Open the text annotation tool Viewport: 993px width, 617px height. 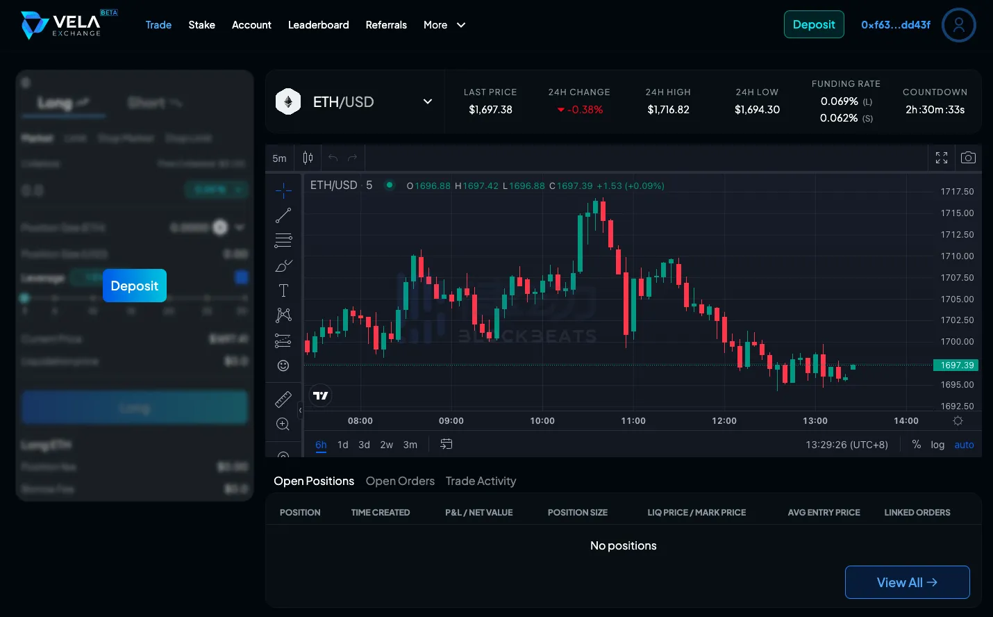(283, 290)
